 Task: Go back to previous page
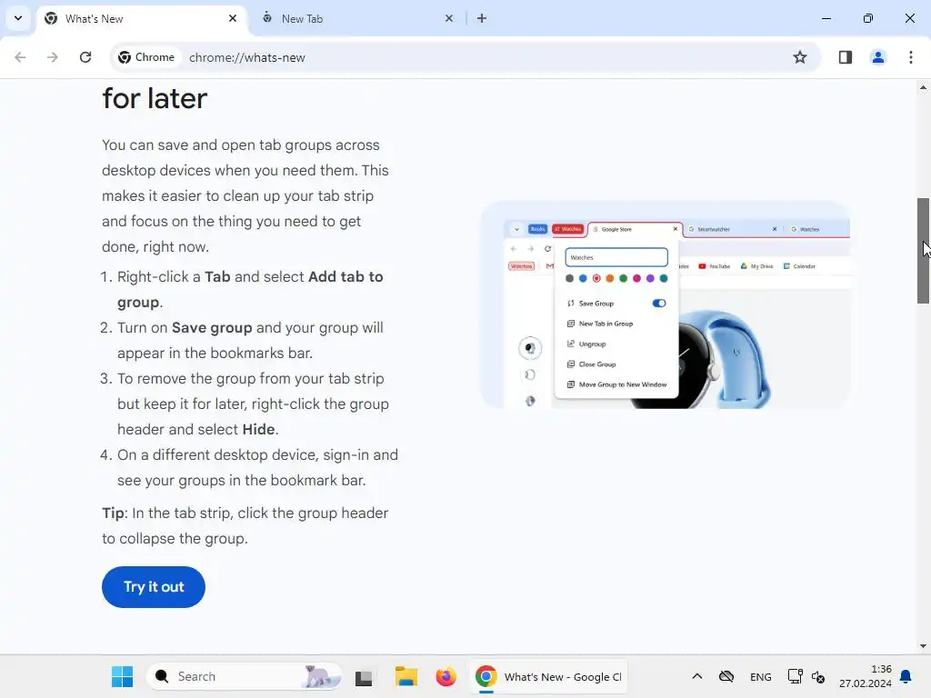pyautogui.click(x=20, y=57)
